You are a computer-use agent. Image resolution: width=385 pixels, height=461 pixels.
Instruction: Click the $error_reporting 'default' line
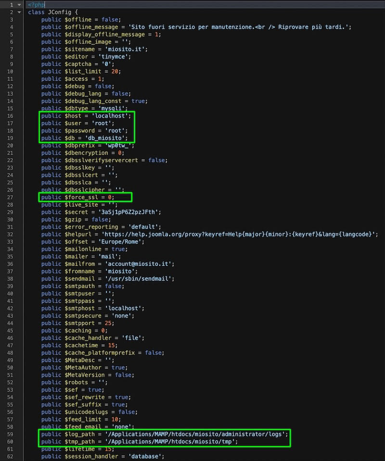102,227
